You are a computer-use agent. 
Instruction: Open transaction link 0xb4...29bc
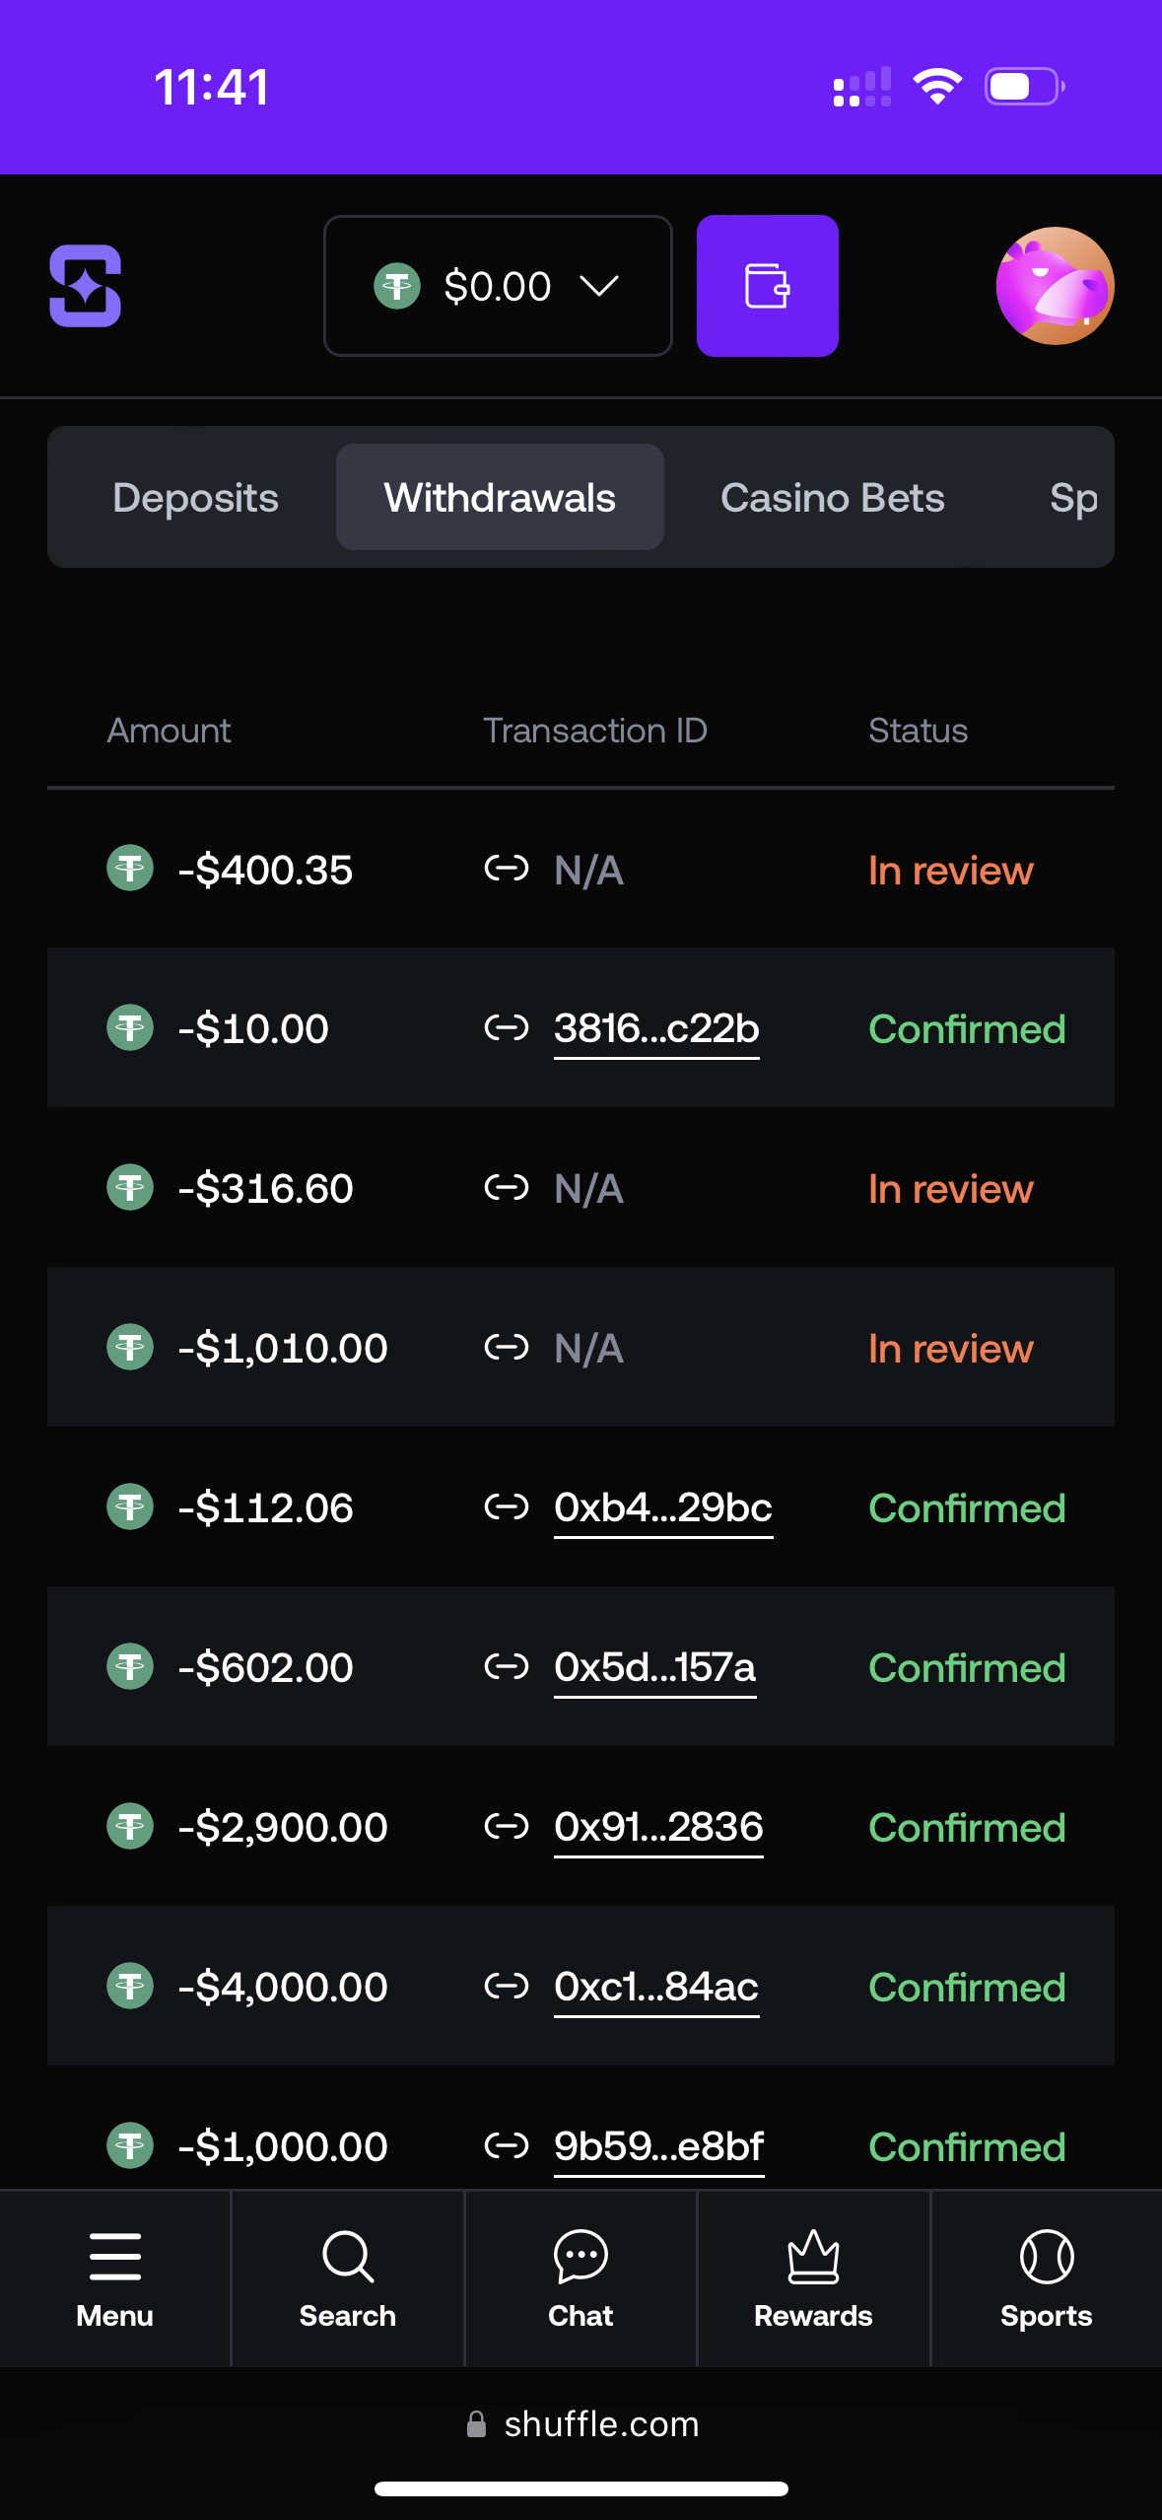pos(662,1507)
